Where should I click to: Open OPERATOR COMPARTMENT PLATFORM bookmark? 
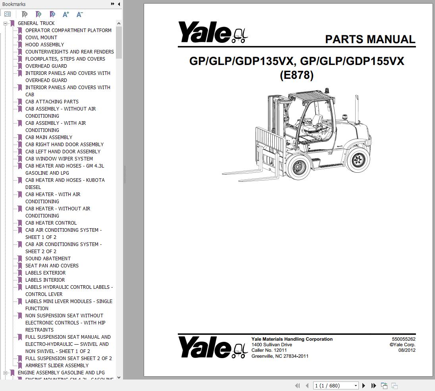click(68, 31)
